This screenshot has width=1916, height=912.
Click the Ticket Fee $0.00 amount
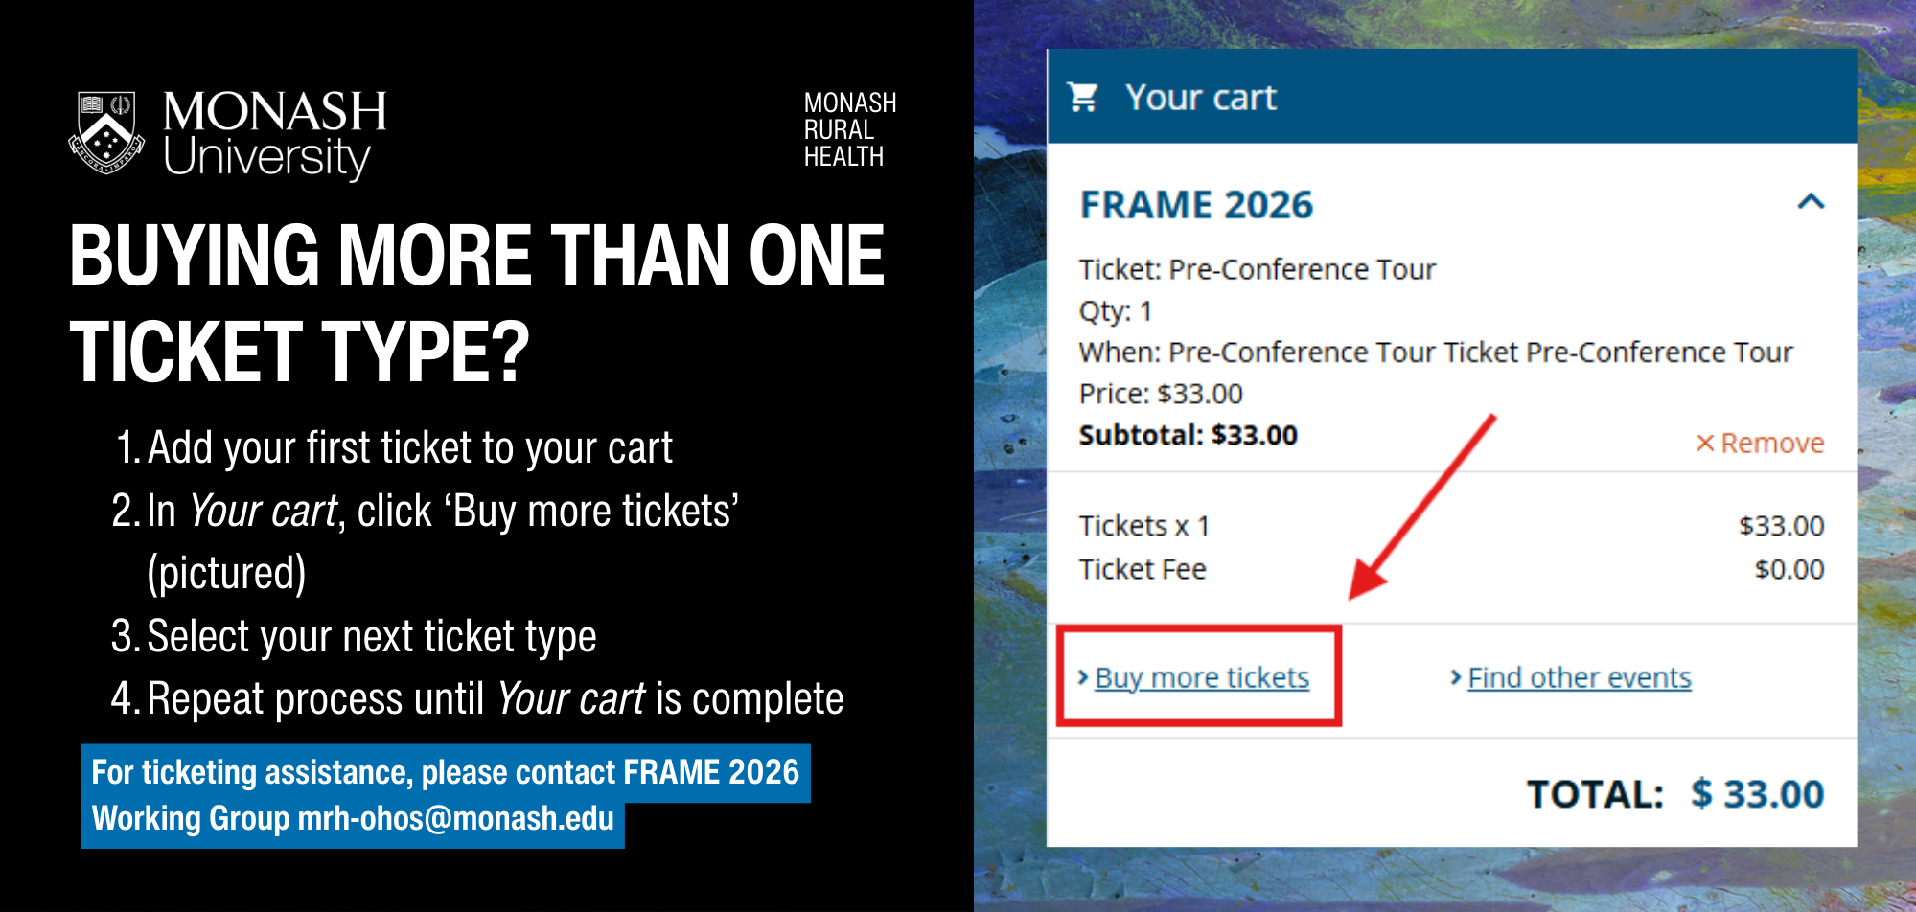click(x=1789, y=569)
